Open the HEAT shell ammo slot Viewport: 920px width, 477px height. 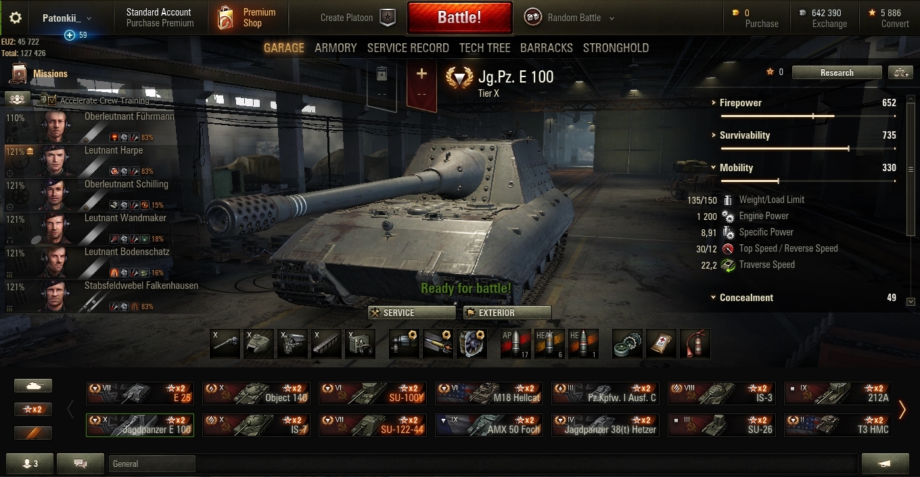click(x=549, y=344)
